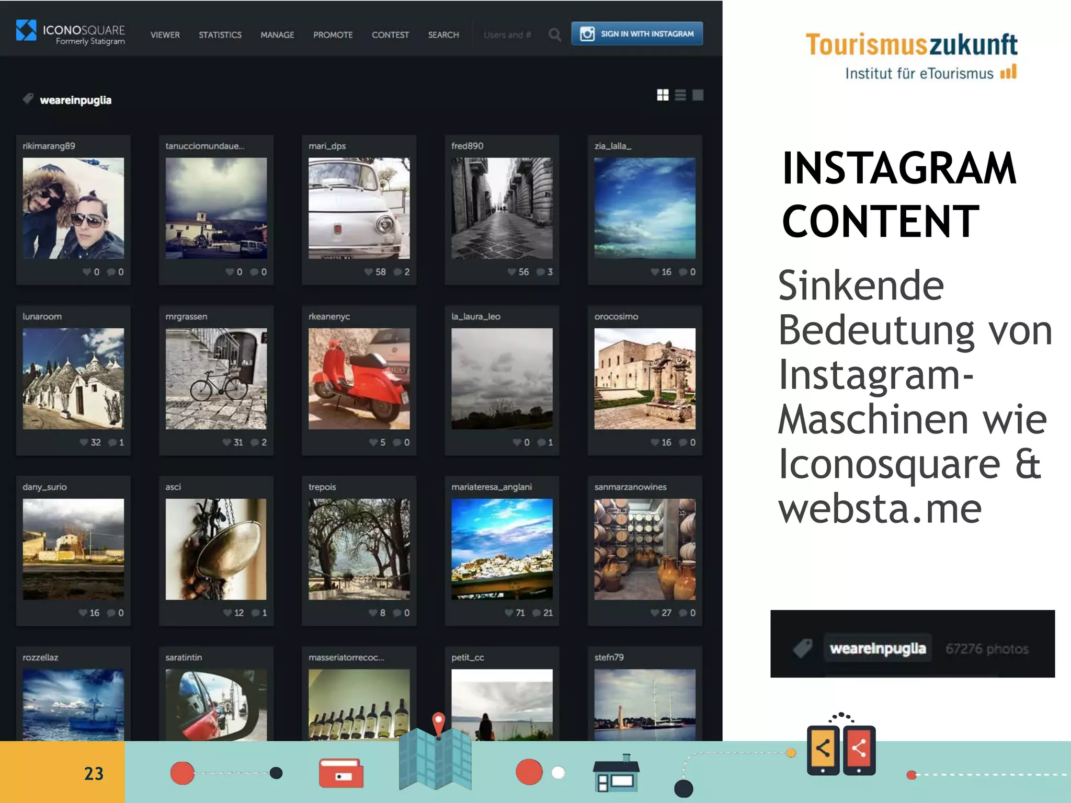The width and height of the screenshot is (1071, 803).
Task: Click the comment icon under mari_dps photo
Action: pyautogui.click(x=397, y=272)
